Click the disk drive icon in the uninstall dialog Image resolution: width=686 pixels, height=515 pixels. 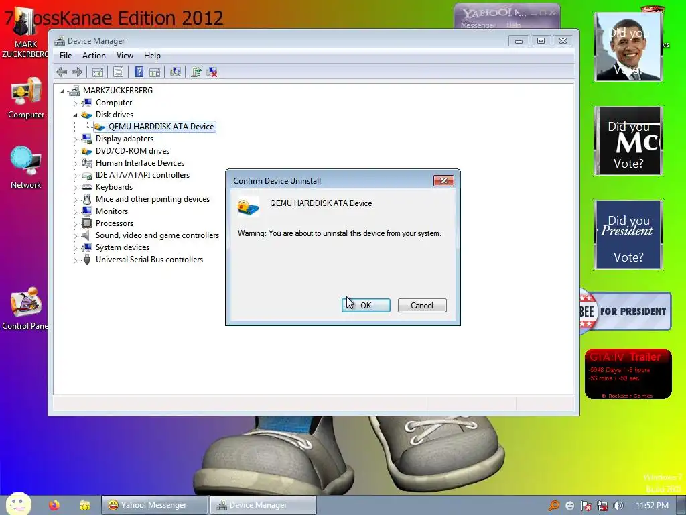pos(248,206)
